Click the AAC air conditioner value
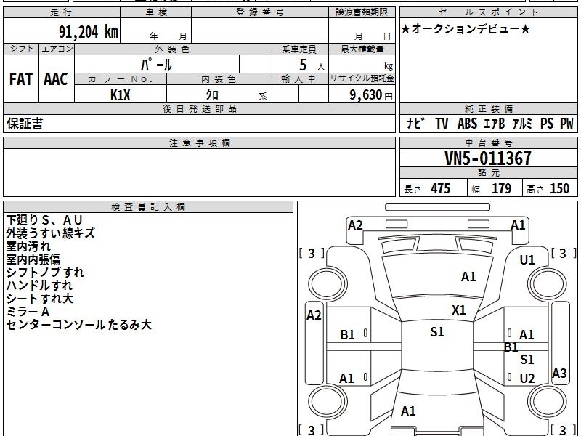Screen dimensions: 581x436 point(56,79)
